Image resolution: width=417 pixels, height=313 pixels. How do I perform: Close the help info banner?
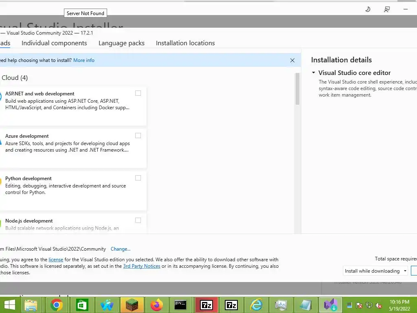coord(292,60)
